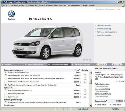Viewport: 126px width, 111px height.
Task: Click the Fahrwerke section heading
Action: 9,88
